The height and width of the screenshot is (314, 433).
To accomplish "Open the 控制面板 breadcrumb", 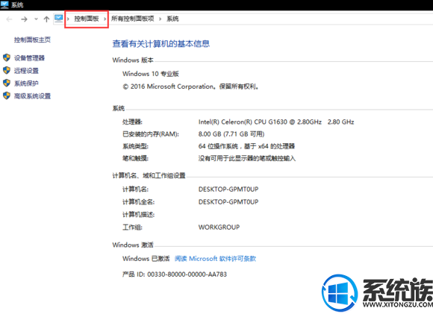I will (87, 19).
